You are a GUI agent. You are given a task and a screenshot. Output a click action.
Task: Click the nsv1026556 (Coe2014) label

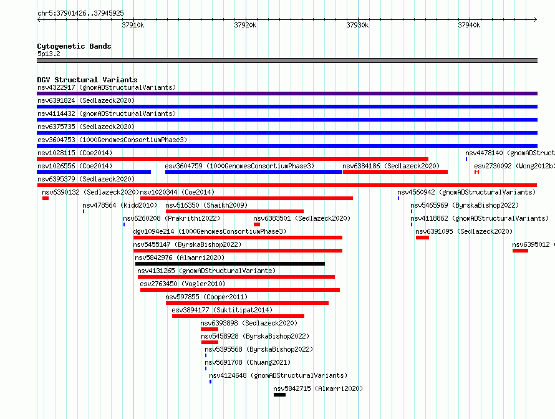75,166
